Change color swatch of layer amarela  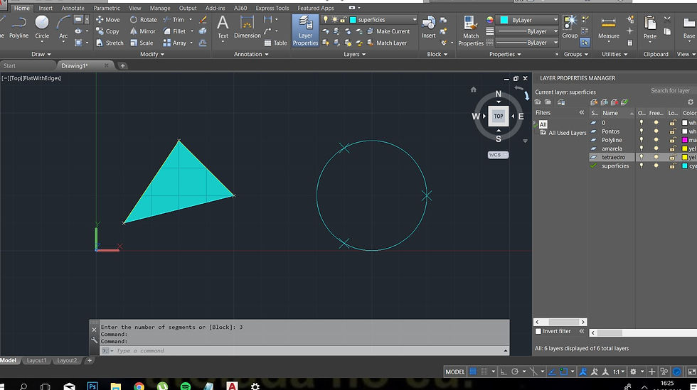(685, 148)
